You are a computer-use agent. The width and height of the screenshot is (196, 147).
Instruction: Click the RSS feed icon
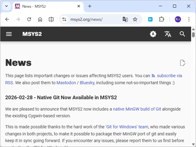[153, 76]
